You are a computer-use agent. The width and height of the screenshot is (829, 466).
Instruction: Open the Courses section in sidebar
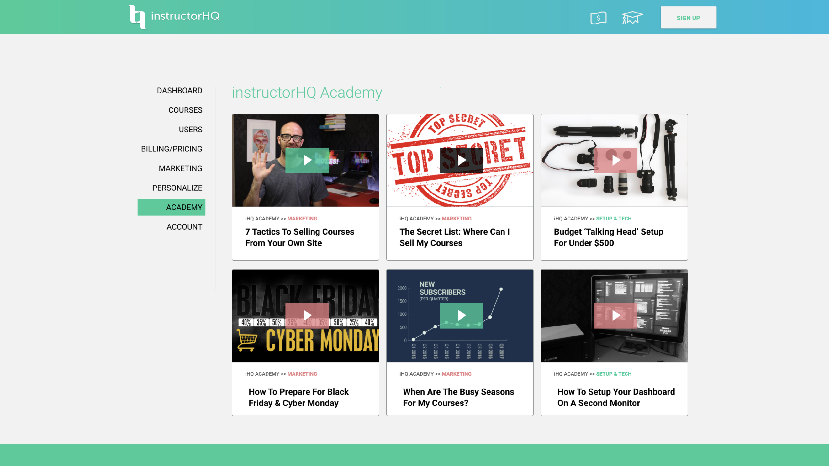pos(185,110)
